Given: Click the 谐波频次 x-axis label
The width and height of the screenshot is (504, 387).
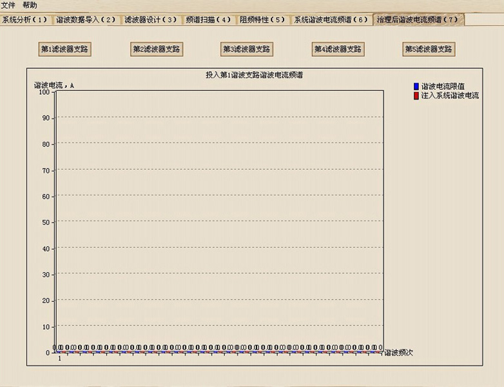Looking at the screenshot, I should [398, 353].
